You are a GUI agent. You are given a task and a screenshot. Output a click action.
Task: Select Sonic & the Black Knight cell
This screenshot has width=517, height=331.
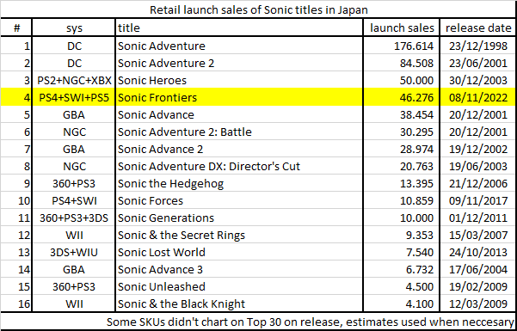coord(239,303)
